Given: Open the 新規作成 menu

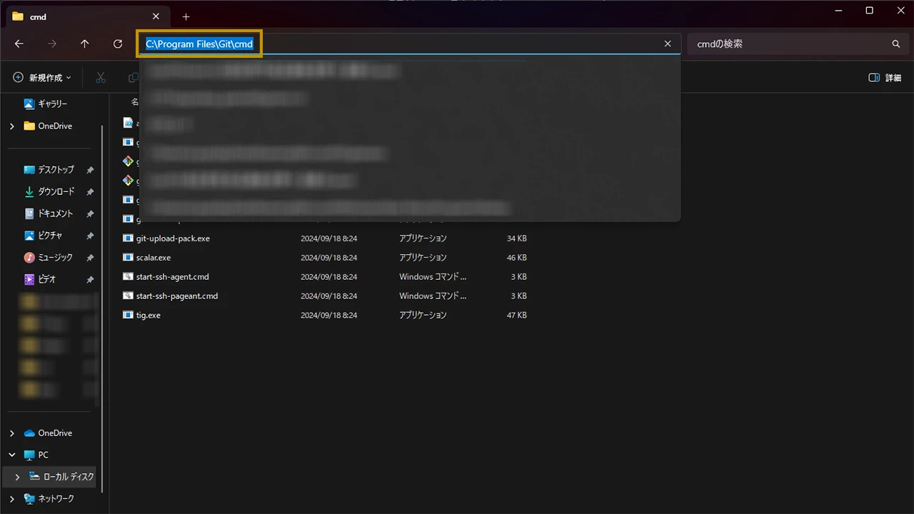Looking at the screenshot, I should [42, 77].
